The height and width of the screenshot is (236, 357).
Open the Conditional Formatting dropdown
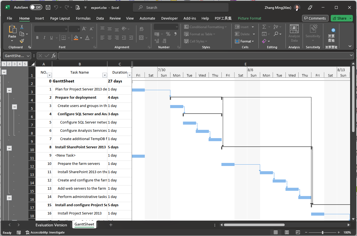pos(205,27)
